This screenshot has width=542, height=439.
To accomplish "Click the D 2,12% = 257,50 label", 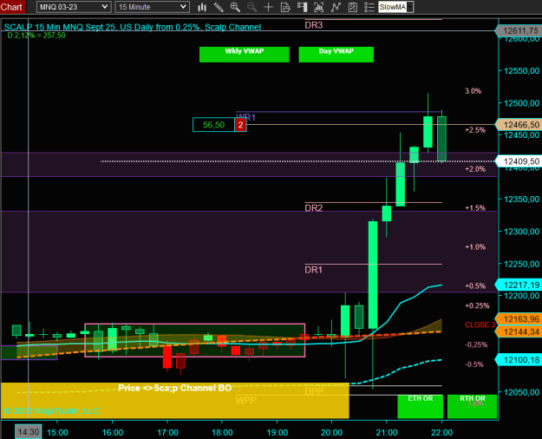I will [36, 36].
